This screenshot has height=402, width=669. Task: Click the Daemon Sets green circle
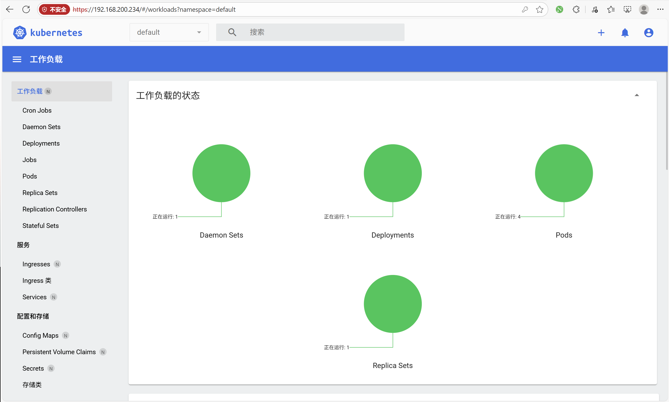(221, 173)
